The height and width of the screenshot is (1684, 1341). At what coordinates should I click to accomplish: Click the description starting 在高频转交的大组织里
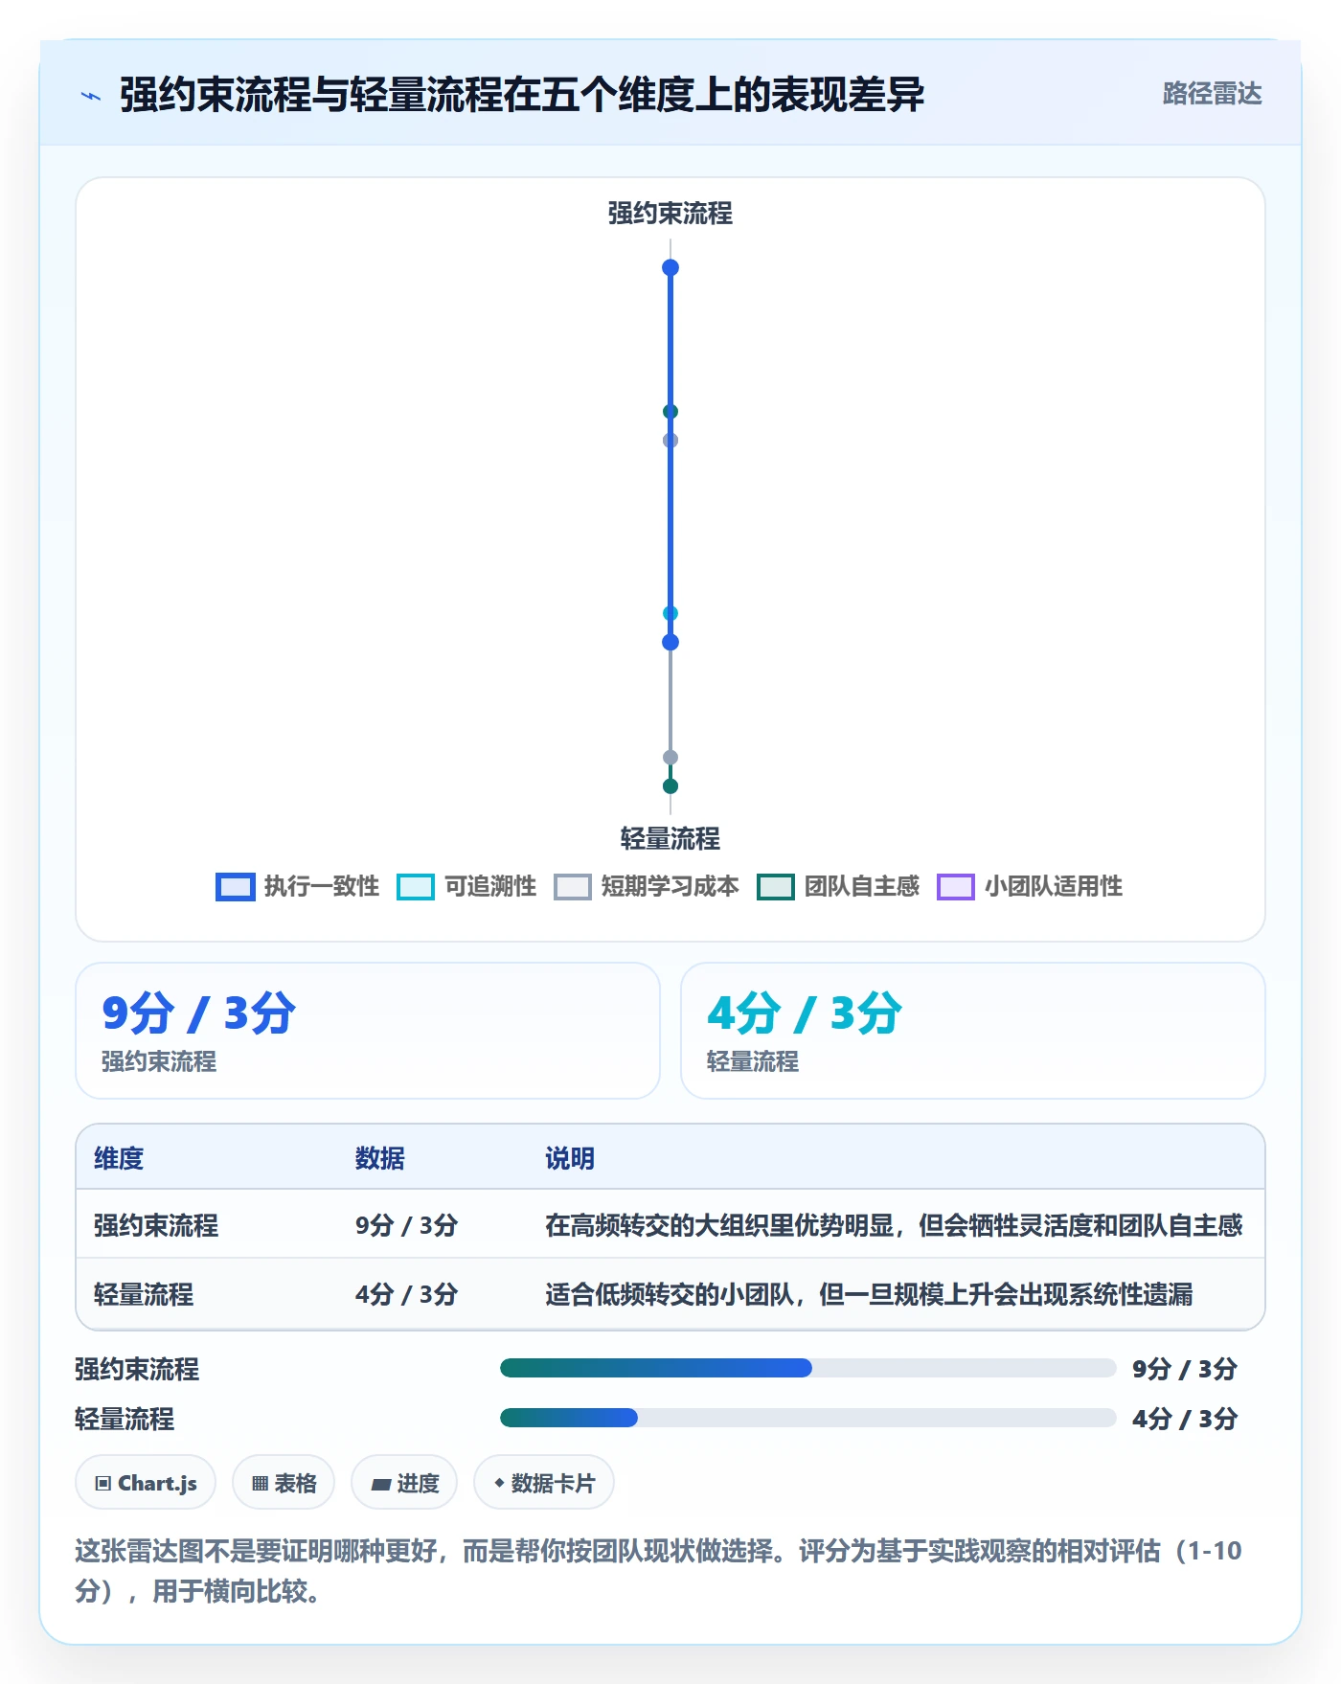click(894, 1225)
